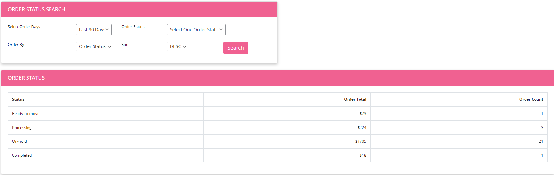This screenshot has height=175, width=554.
Task: Click the $224 Processing order total
Action: point(361,128)
